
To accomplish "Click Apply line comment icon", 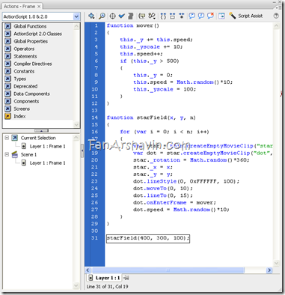I will pyautogui.click(x=201, y=16).
